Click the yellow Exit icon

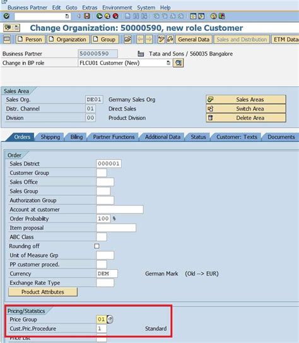tap(107, 16)
